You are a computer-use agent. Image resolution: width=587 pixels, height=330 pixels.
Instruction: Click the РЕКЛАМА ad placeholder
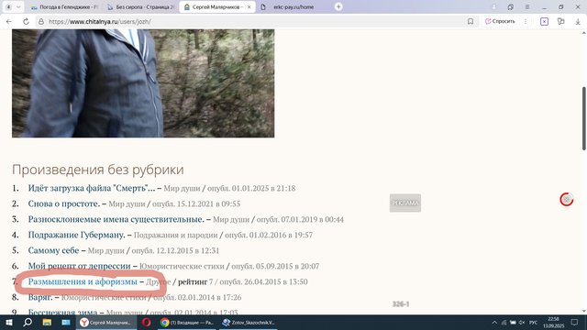click(x=405, y=203)
